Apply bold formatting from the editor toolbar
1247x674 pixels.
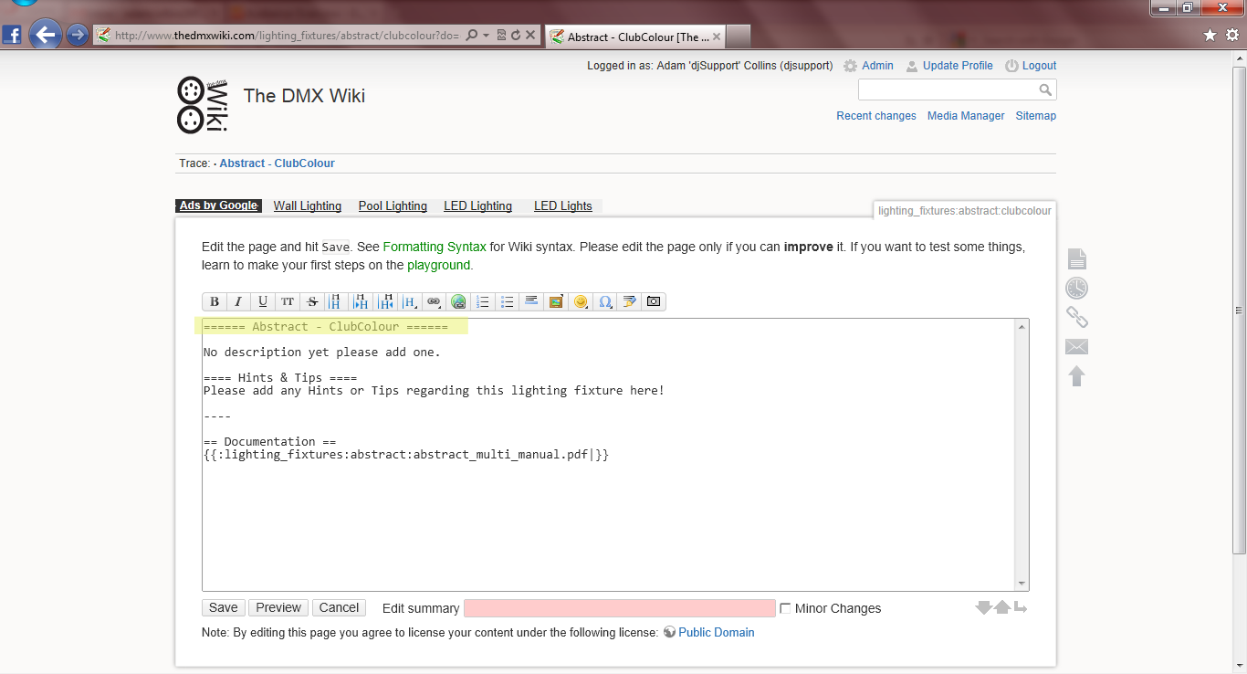[x=215, y=301]
